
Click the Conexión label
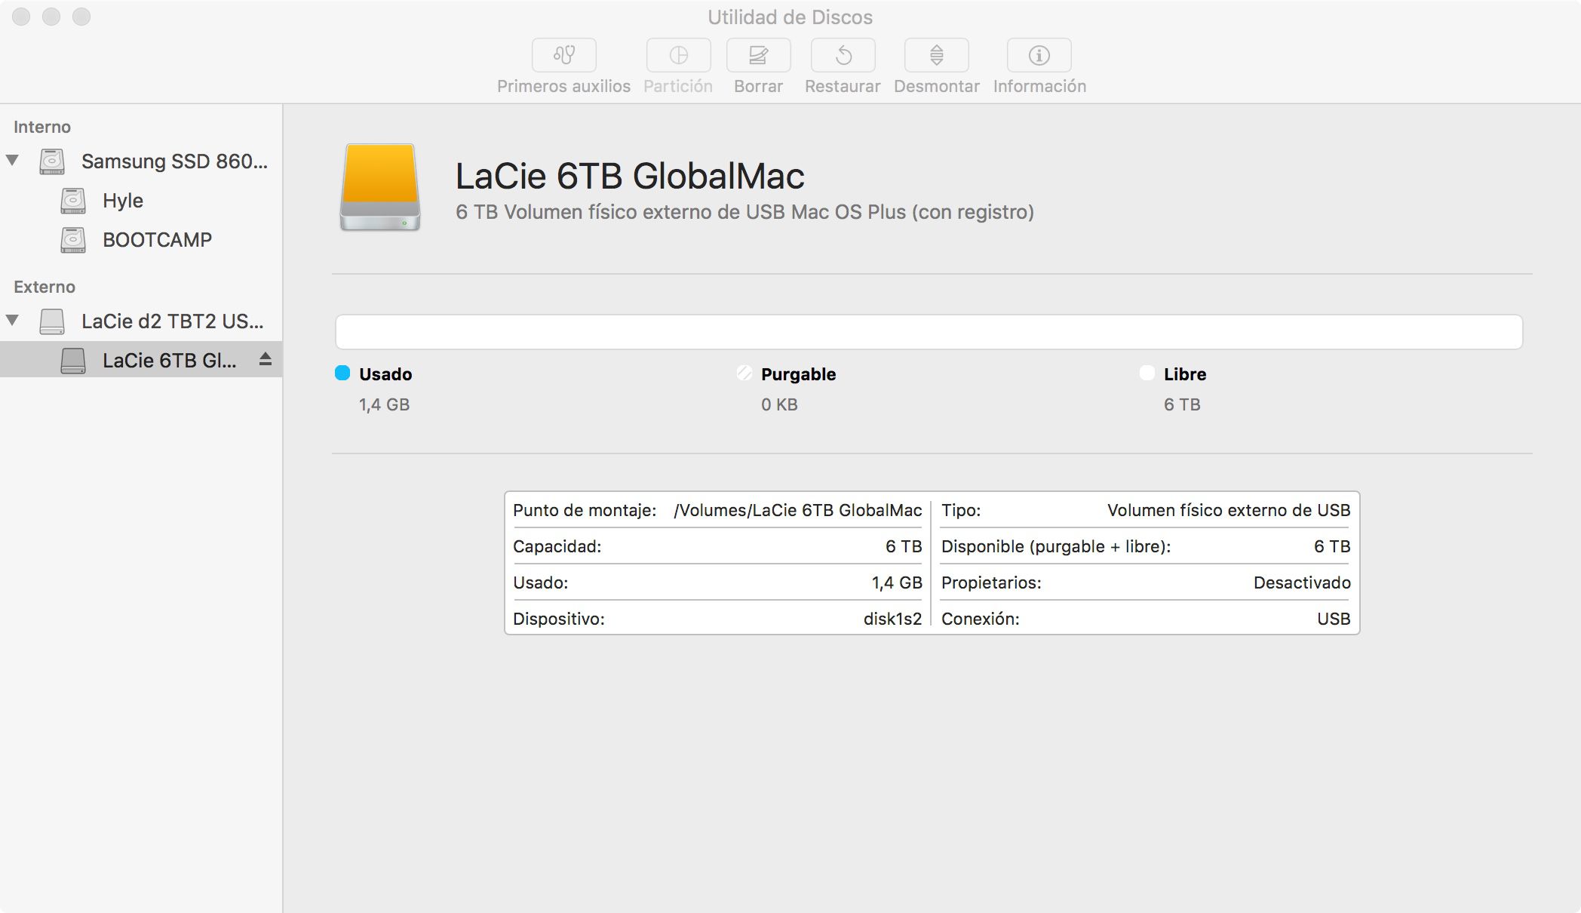[x=981, y=619]
